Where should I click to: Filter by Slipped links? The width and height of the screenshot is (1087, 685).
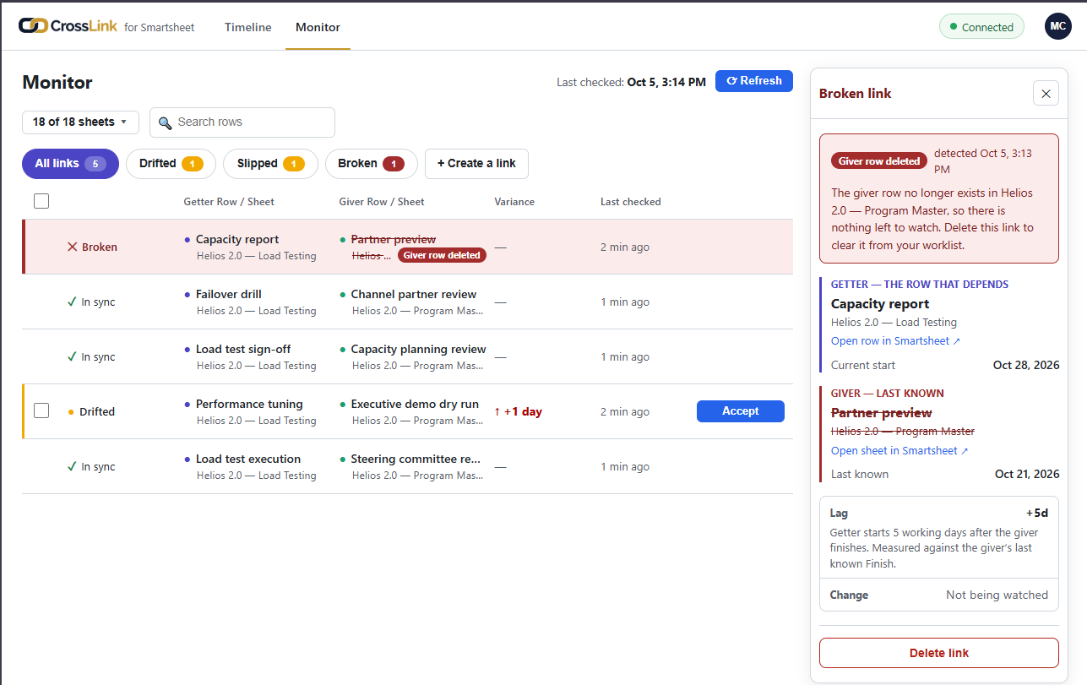270,164
